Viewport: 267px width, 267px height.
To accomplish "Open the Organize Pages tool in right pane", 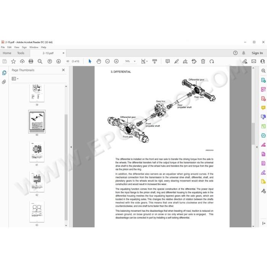I will pyautogui.click(x=263, y=126).
